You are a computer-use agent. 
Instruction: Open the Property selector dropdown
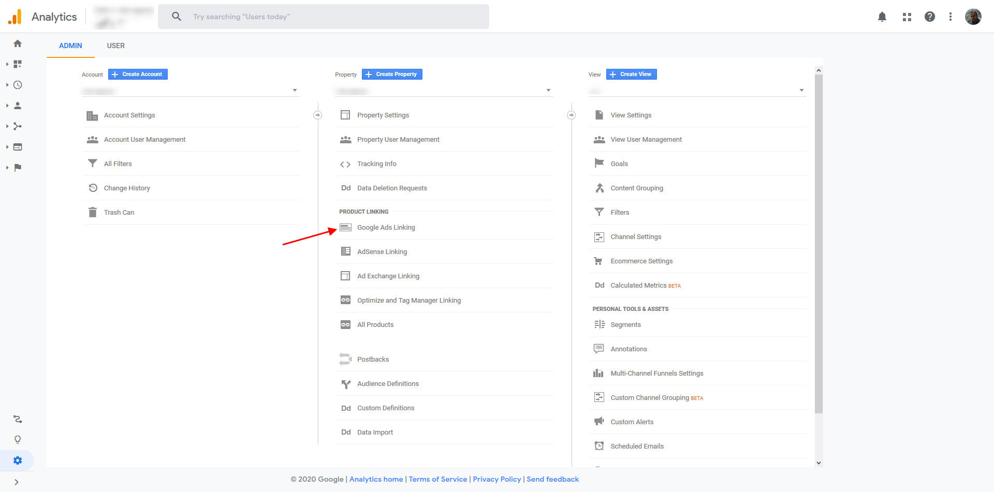tap(444, 91)
